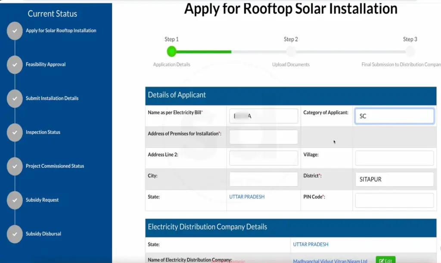Open the Category of Applicant field
This screenshot has width=441, height=263.
[394, 116]
